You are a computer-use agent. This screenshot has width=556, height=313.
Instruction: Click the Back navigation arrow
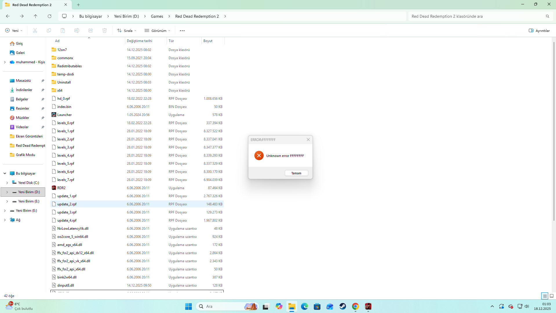click(8, 16)
